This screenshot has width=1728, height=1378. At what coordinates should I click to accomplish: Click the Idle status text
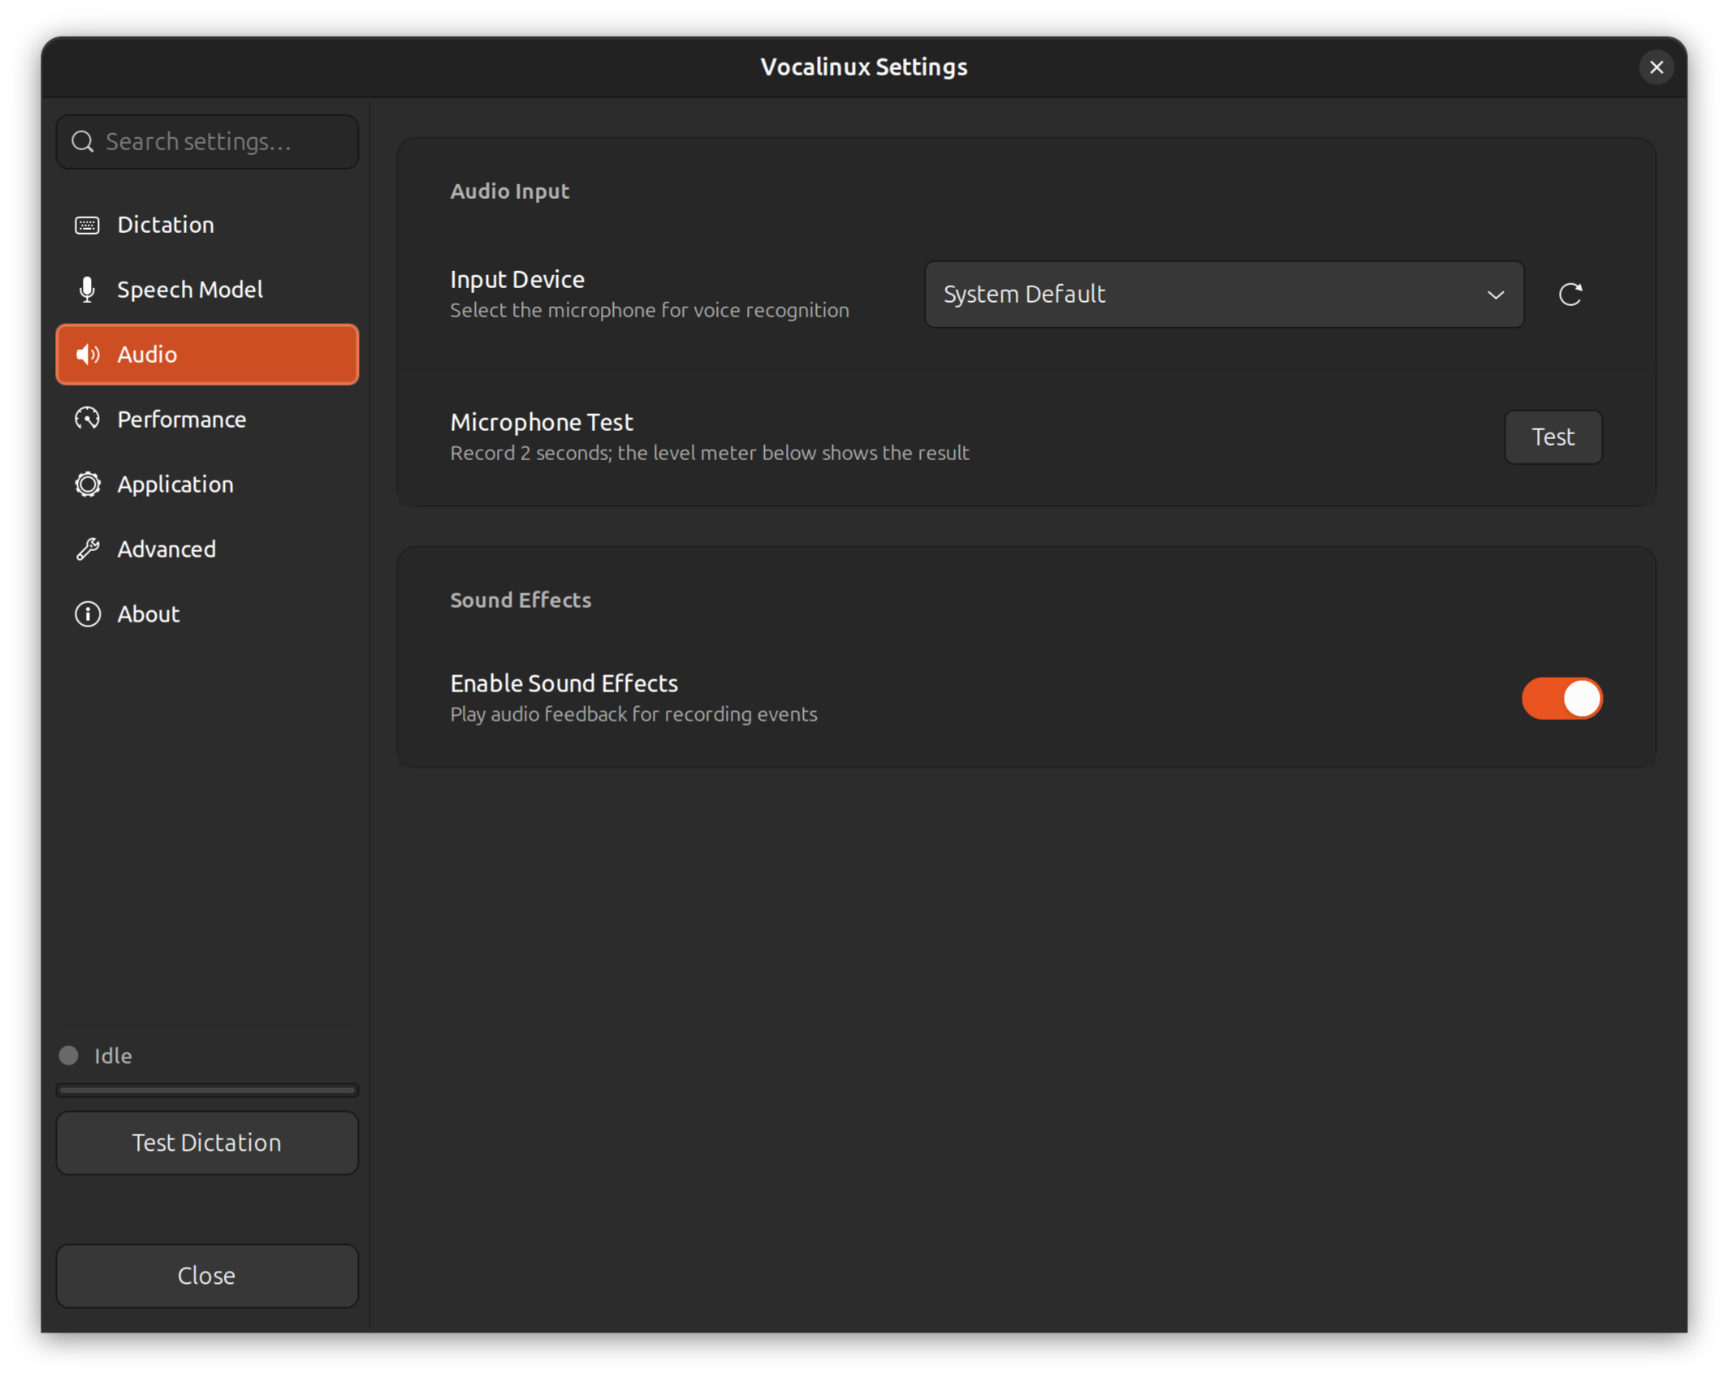113,1056
